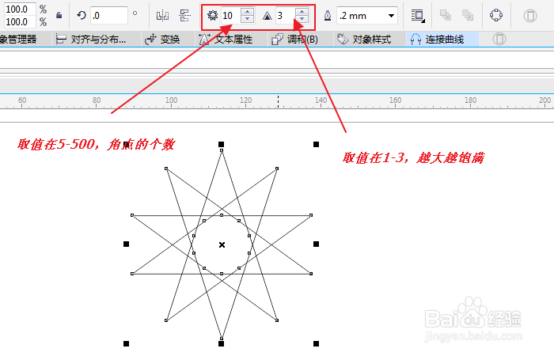554x356 pixels.
Task: Click the To Front of Layer icon
Action: tap(445, 15)
